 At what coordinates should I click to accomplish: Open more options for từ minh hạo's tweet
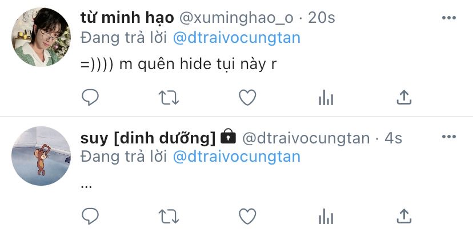pyautogui.click(x=449, y=18)
